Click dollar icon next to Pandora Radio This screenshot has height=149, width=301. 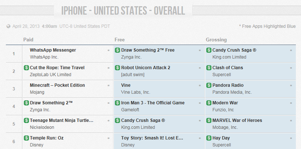(x=209, y=85)
